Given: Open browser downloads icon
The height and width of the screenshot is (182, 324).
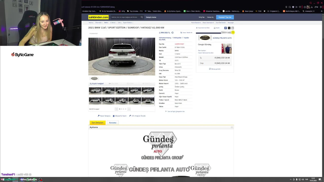Looking at the screenshot, I should pyautogui.click(x=312, y=7).
